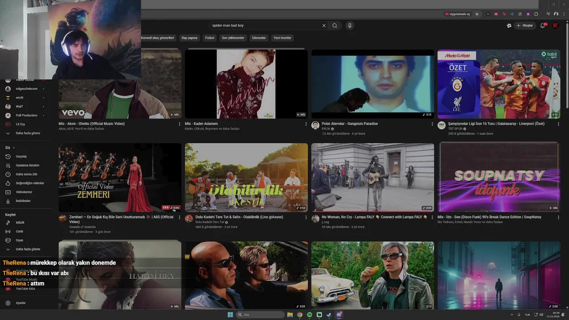The image size is (569, 320).
Task: Select the Son yüklenenler chip
Action: (x=233, y=38)
